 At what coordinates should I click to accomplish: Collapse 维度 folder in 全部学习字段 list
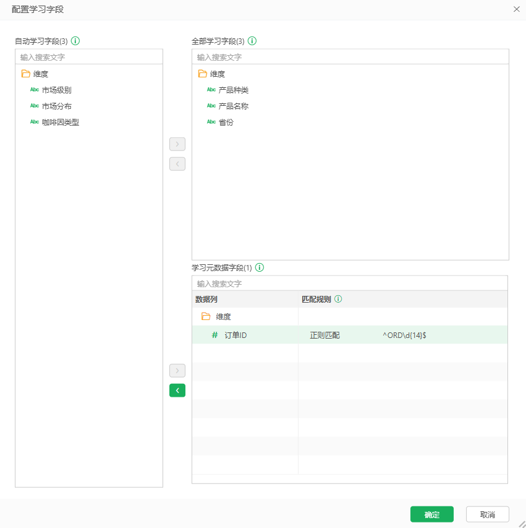click(203, 74)
